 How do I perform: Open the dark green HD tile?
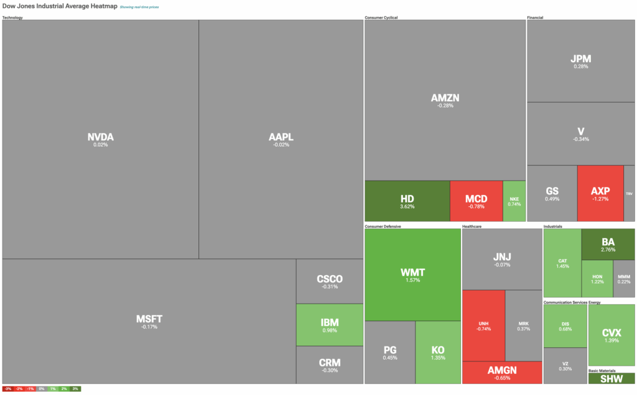click(407, 201)
